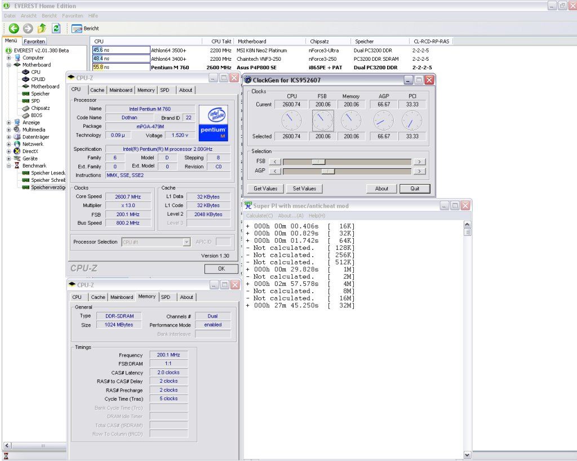Click FSB slider right arrow in ClockGen
Image resolution: width=577 pixels, height=461 pixels.
point(419,162)
